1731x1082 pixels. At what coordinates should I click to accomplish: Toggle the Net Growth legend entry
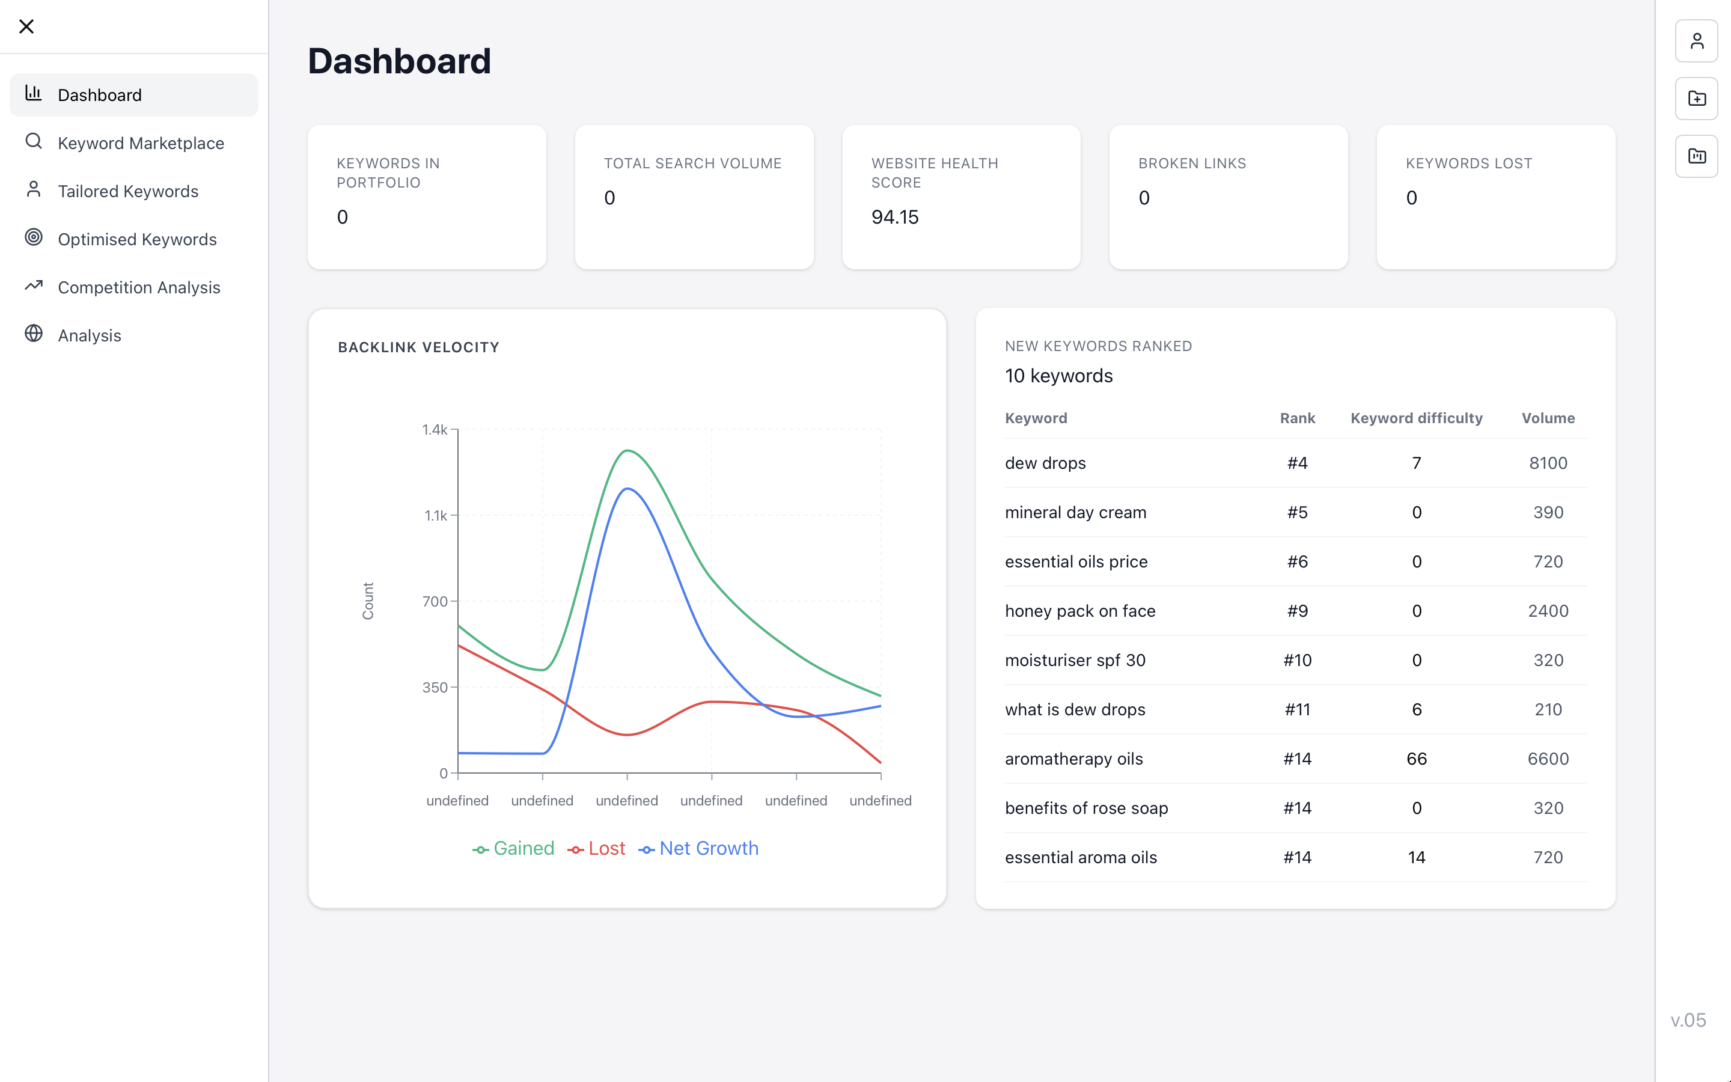(x=699, y=849)
